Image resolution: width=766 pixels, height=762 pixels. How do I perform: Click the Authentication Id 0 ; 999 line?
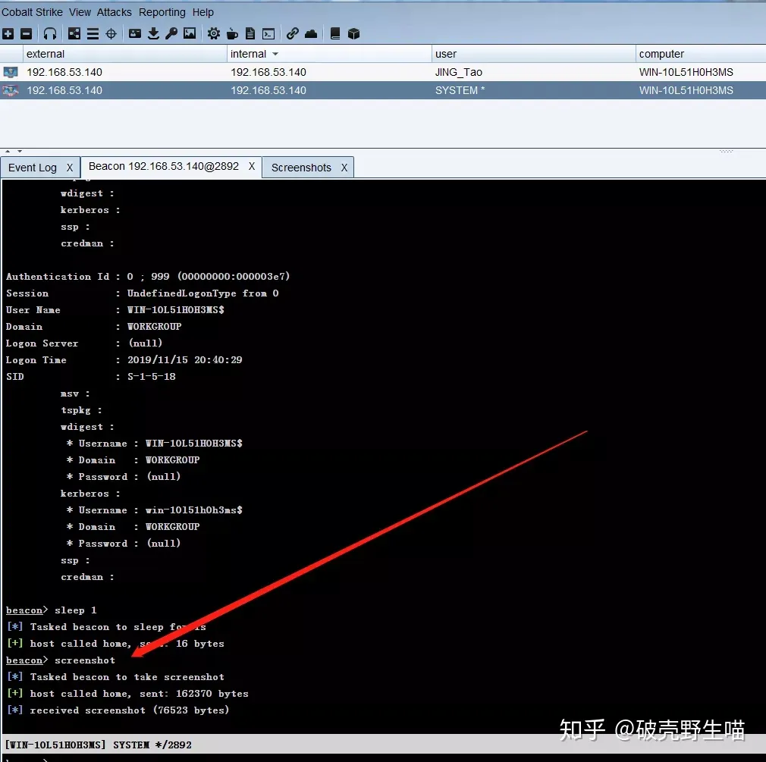coord(148,277)
